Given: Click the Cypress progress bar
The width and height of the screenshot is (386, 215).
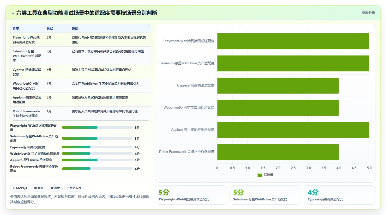Looking at the screenshot, I should tap(97, 147).
